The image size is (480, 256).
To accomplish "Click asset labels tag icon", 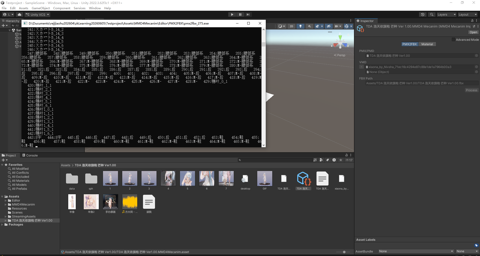I will (x=476, y=245).
